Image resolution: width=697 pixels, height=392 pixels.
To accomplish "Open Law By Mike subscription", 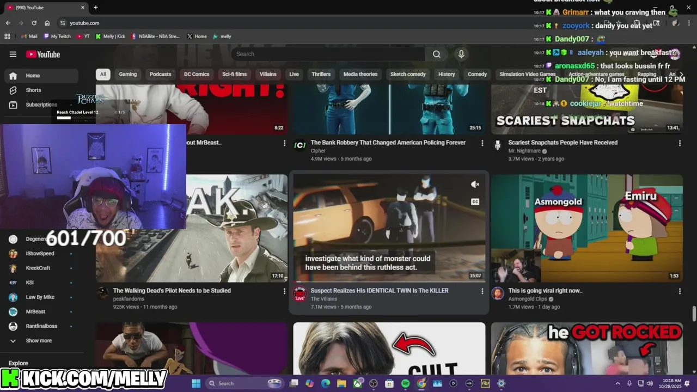I will point(41,297).
